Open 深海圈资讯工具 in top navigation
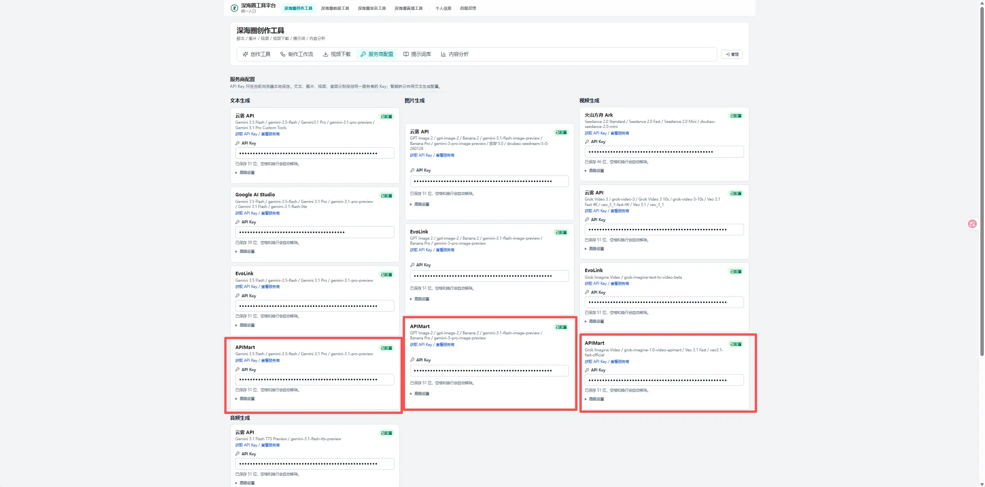The width and height of the screenshot is (985, 487). (x=372, y=9)
